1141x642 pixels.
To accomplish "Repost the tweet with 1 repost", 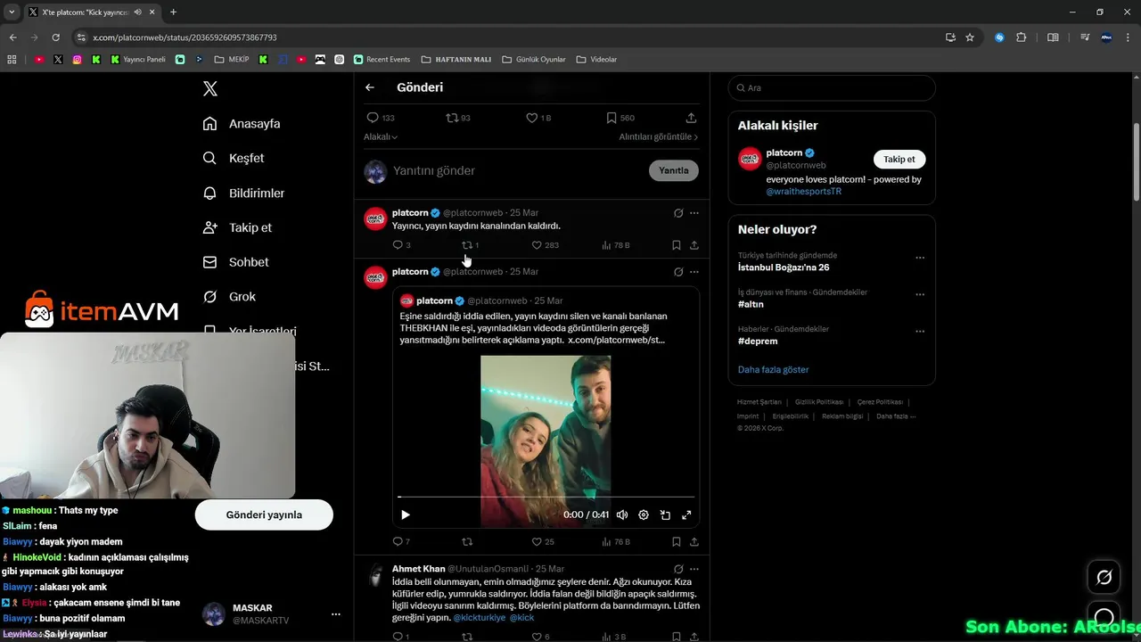I will 470,245.
